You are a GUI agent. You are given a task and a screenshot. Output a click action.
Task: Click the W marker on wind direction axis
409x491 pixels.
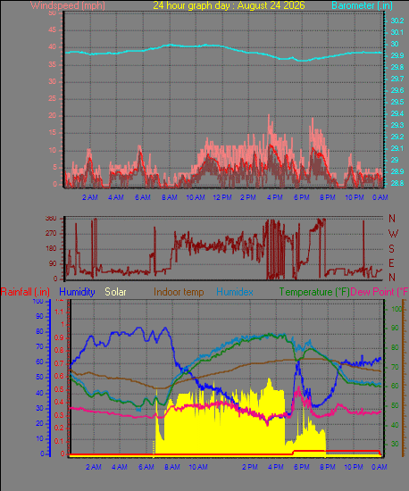coord(393,234)
